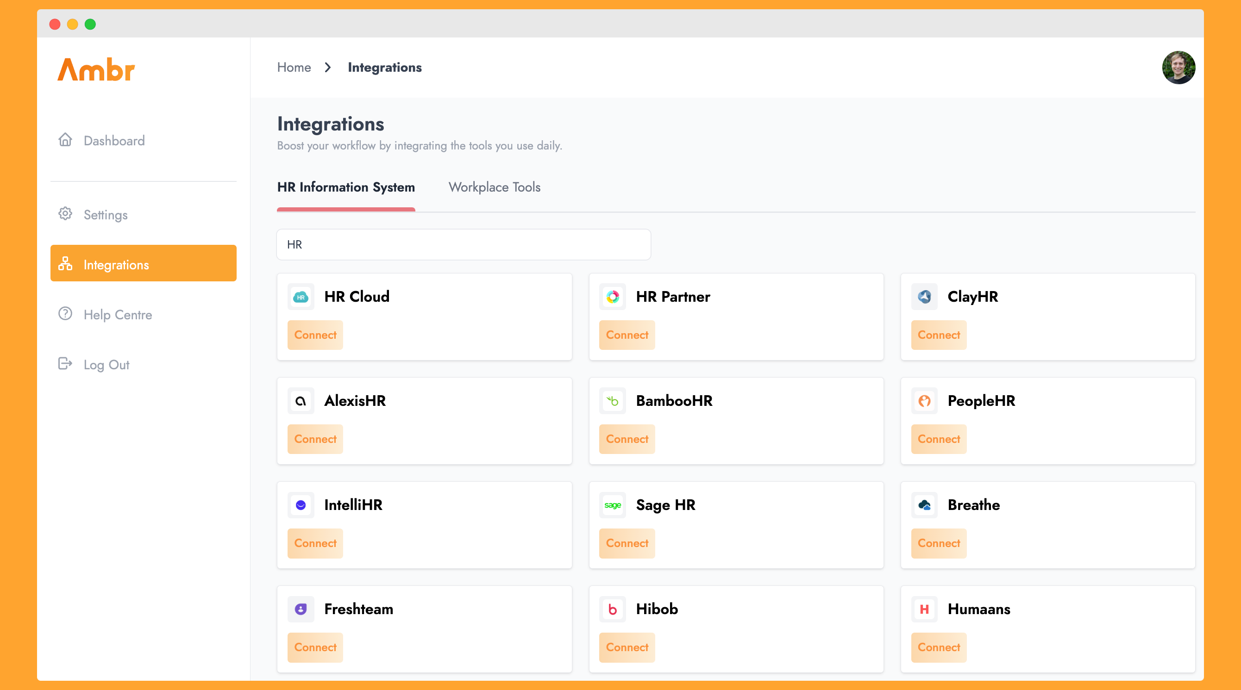Expand the breadcrumb chevron after Home
Viewport: 1241px width, 690px height.
point(328,68)
